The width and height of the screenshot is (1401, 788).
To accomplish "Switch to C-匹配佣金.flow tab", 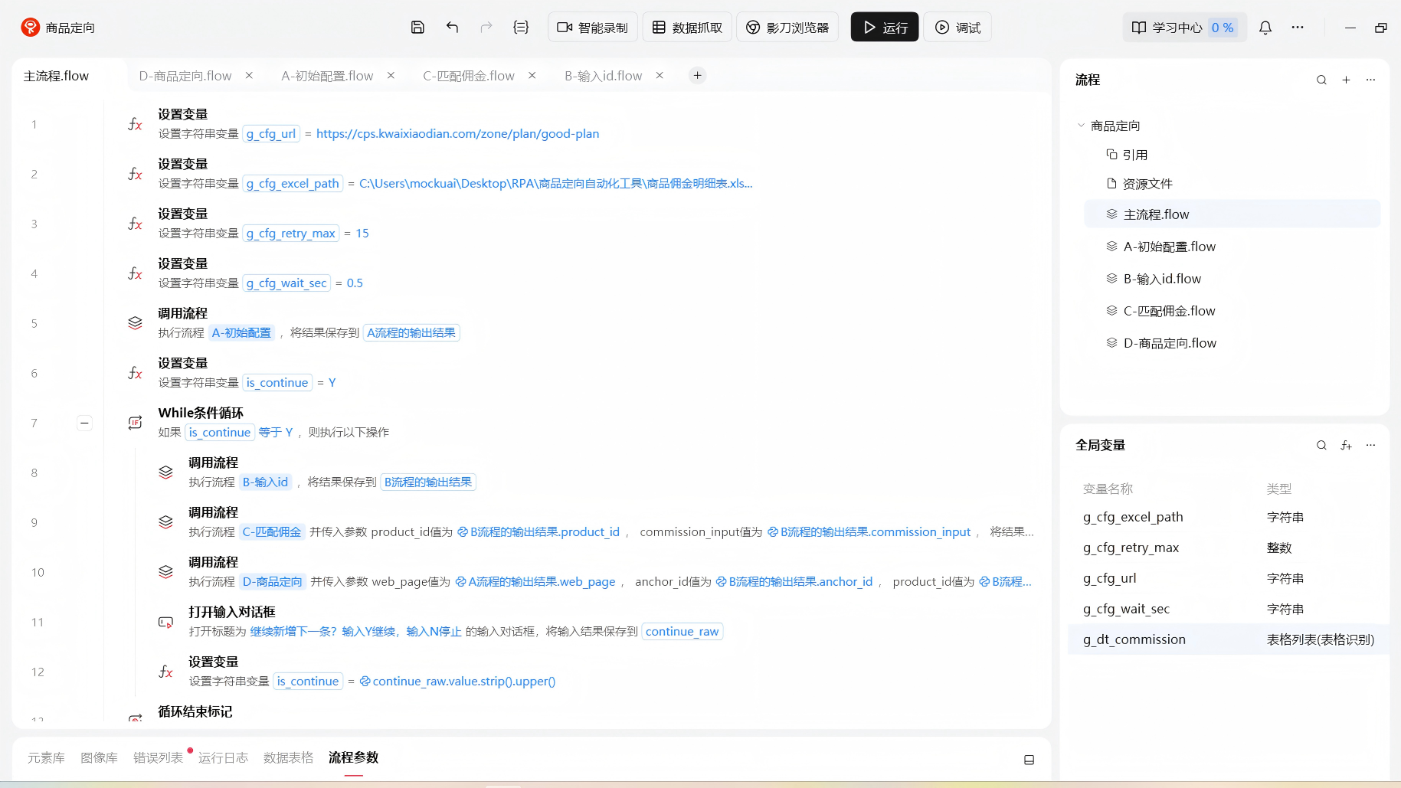I will pos(469,76).
